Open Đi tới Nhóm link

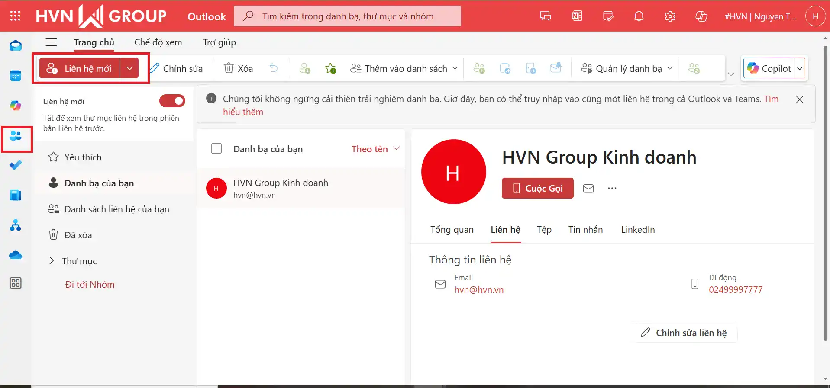click(90, 284)
